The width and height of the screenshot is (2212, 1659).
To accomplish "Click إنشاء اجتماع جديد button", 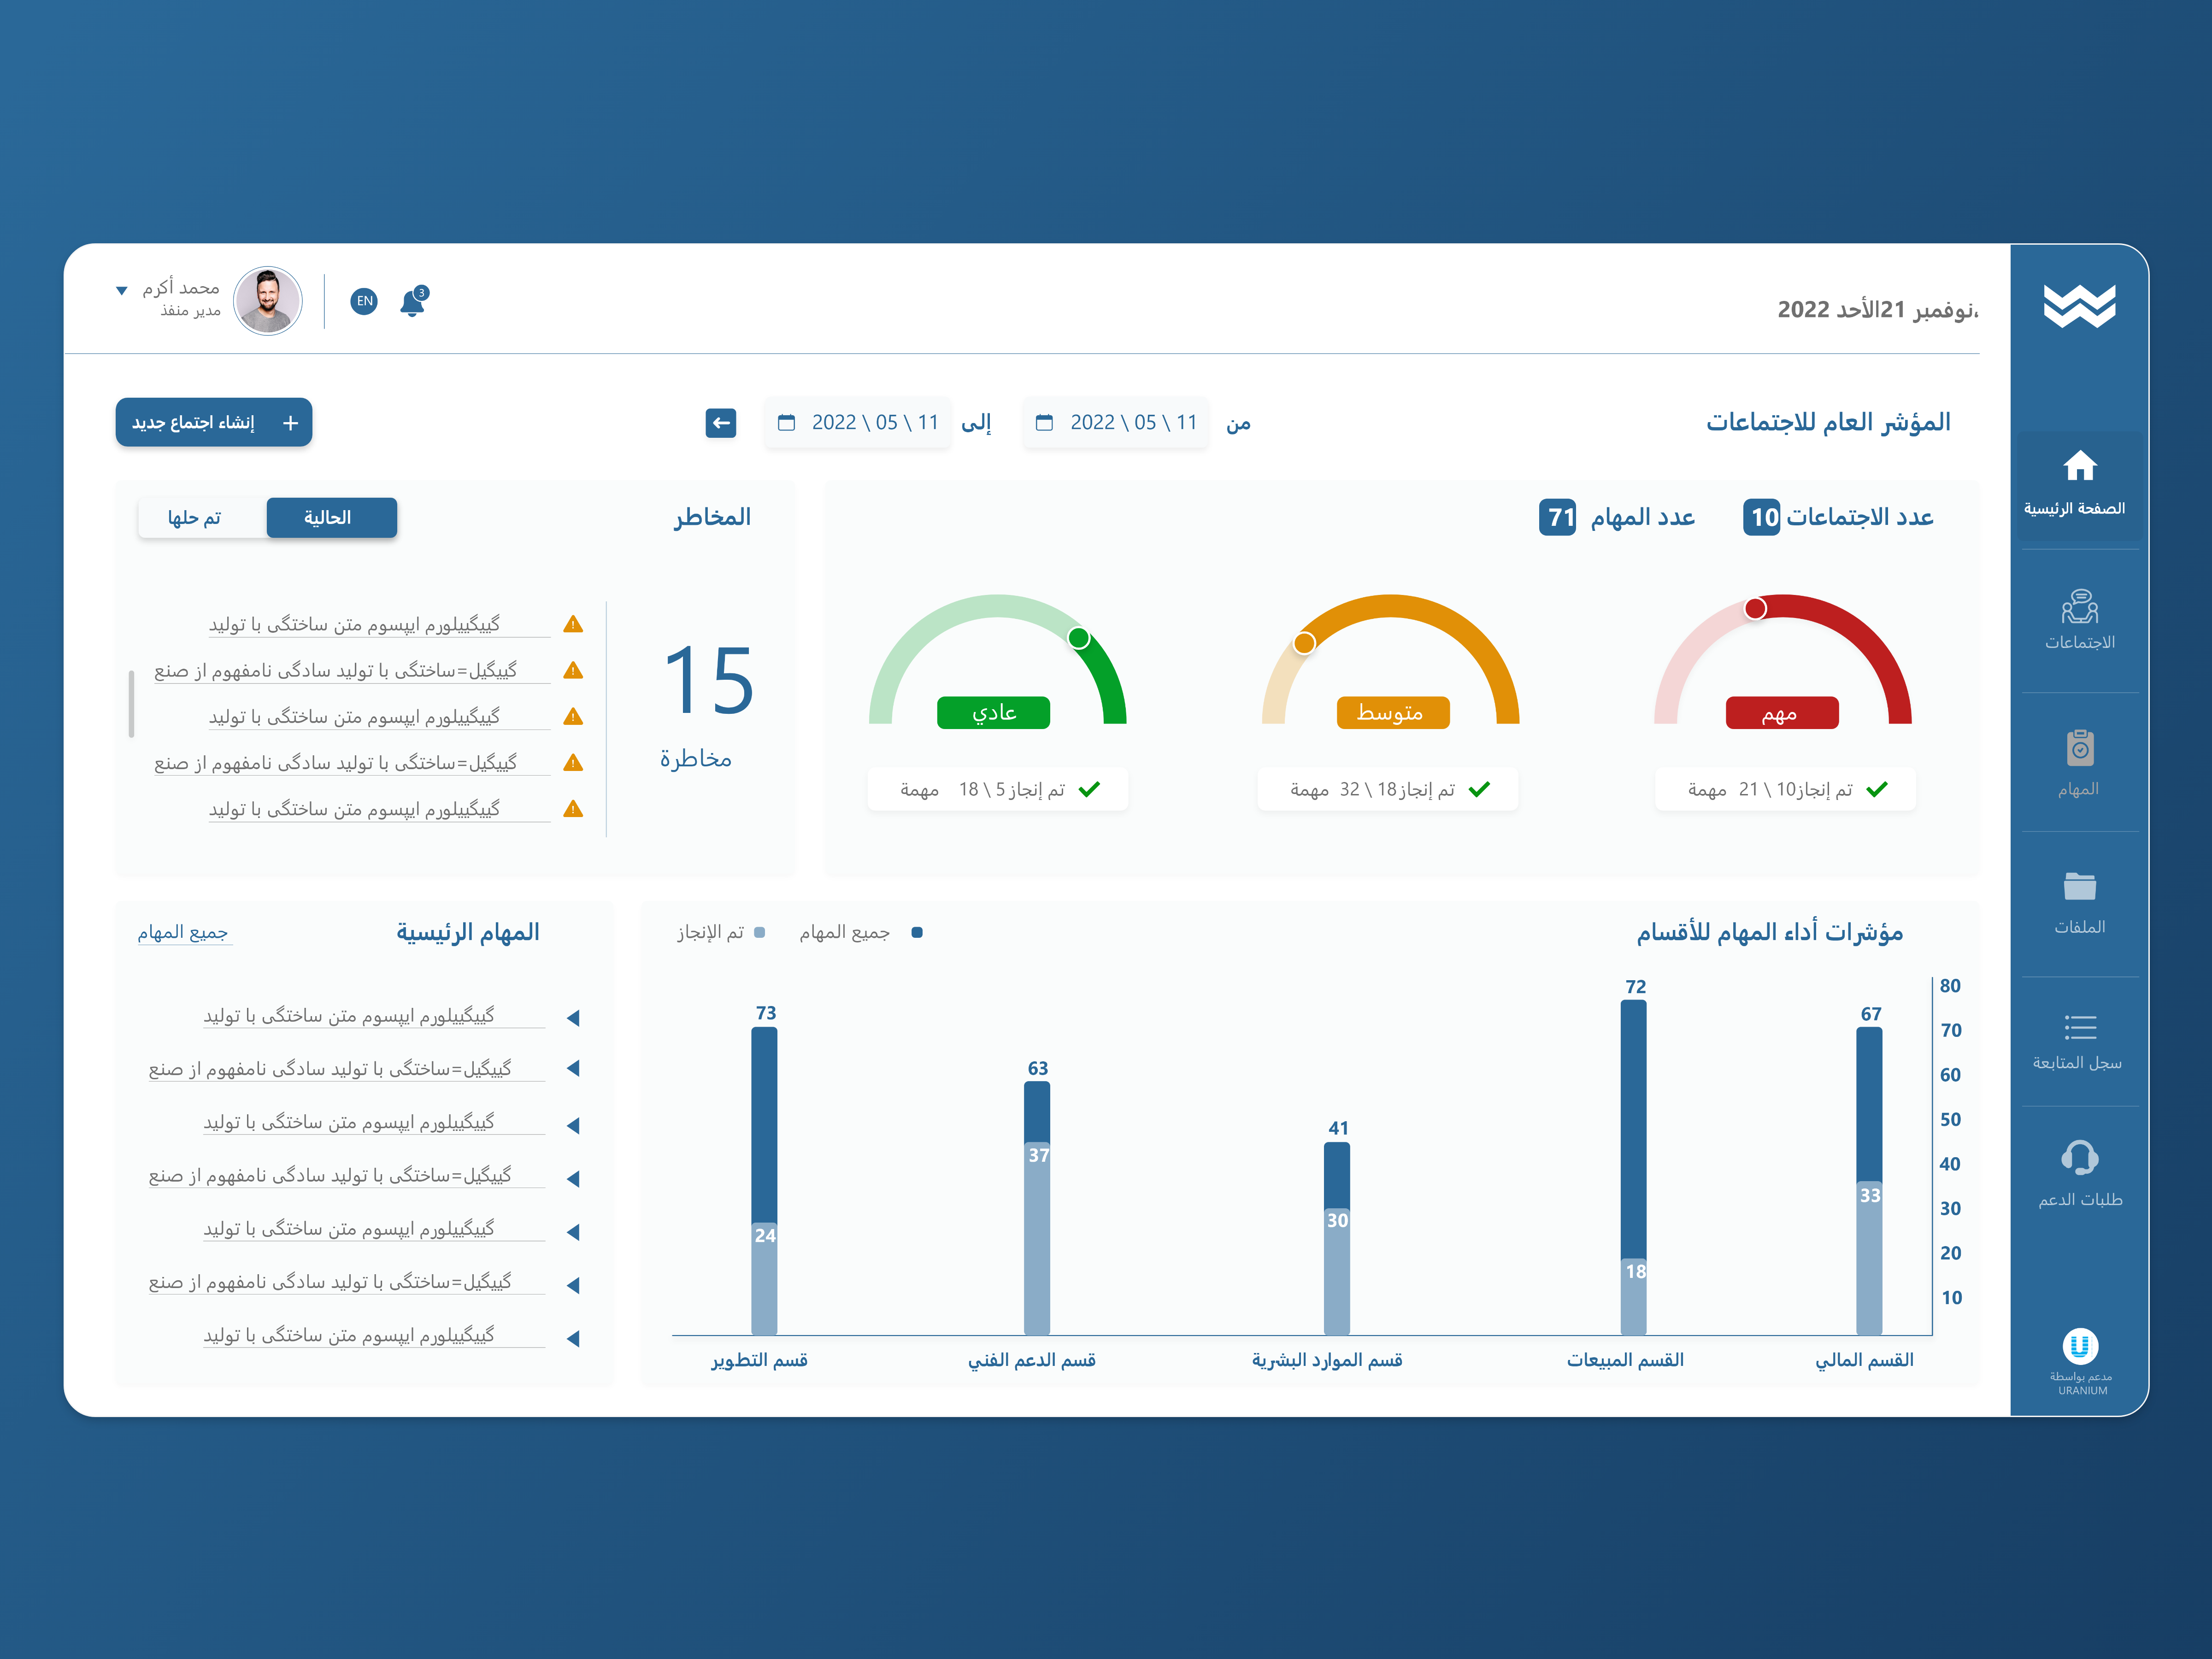I will (x=213, y=422).
